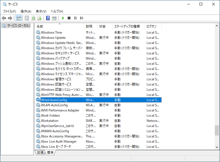Click サービス title bar app icon
The image size is (220, 162).
pos(5,4)
